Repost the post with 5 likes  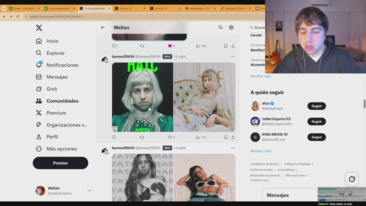tap(142, 137)
